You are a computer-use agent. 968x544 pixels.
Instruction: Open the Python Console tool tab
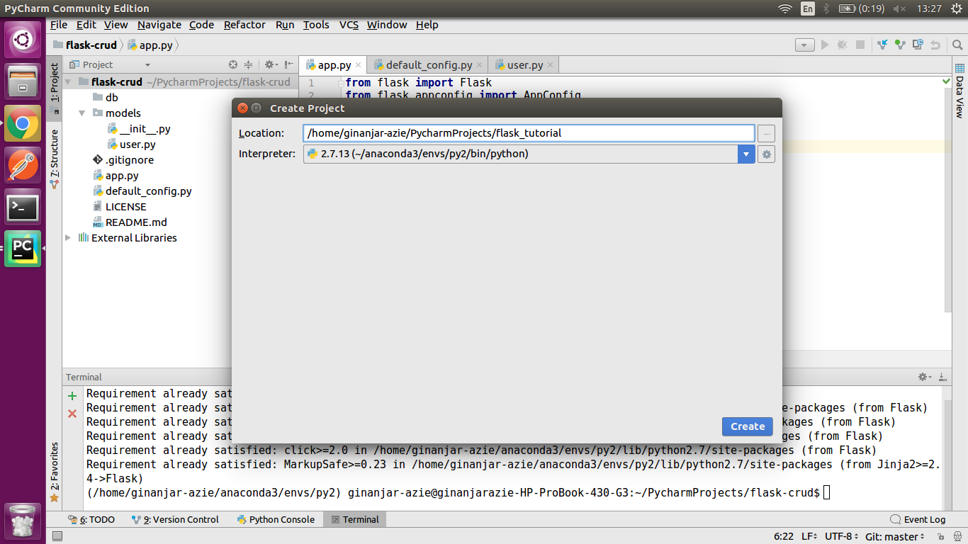pos(276,519)
